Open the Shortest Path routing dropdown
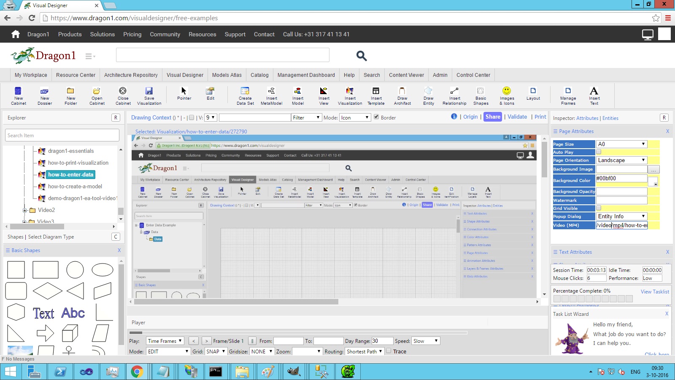 point(364,351)
